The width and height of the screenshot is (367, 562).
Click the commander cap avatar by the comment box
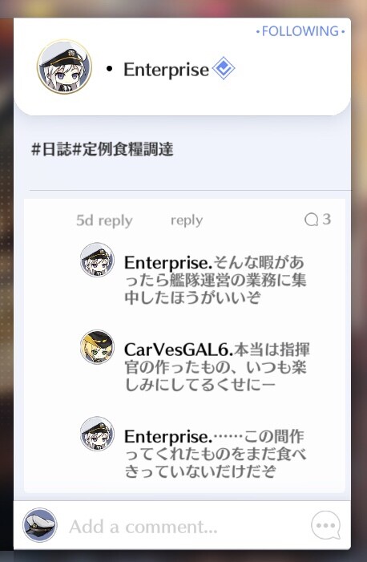(x=40, y=525)
